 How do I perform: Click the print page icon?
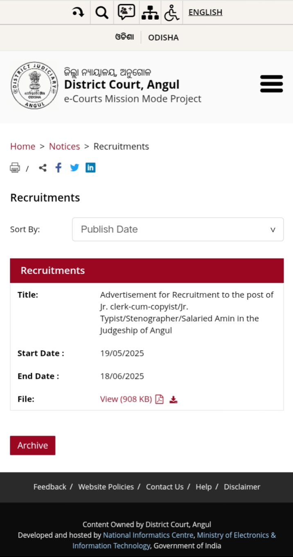pos(15,168)
